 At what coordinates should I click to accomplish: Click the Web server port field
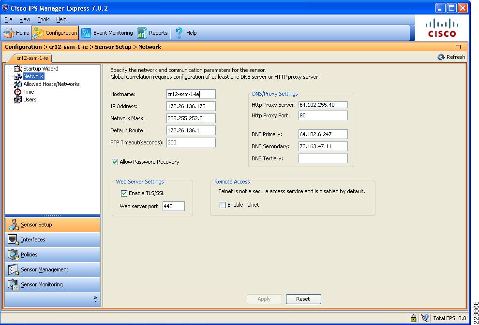click(174, 206)
